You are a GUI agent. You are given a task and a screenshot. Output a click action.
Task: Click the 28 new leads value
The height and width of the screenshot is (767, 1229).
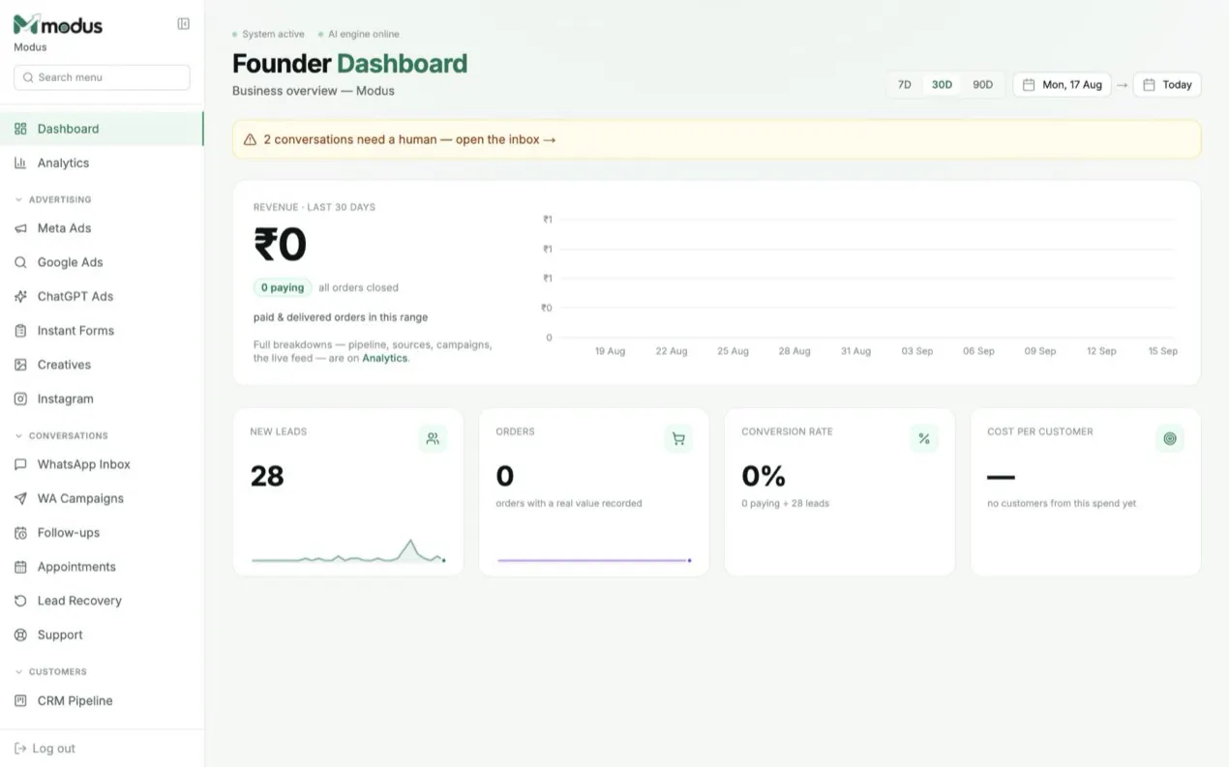pos(267,476)
